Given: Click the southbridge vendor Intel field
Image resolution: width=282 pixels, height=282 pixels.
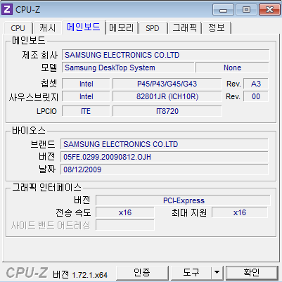Looking at the screenshot, I should tap(86, 96).
